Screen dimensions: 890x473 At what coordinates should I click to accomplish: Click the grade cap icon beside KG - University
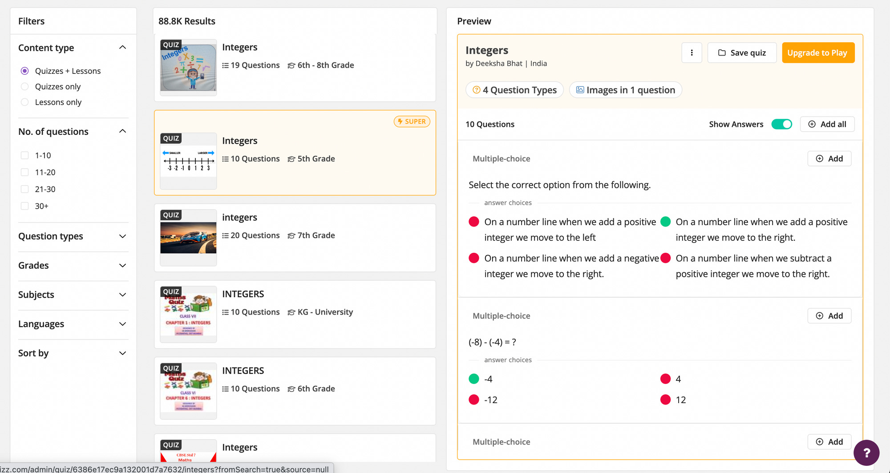[291, 312]
